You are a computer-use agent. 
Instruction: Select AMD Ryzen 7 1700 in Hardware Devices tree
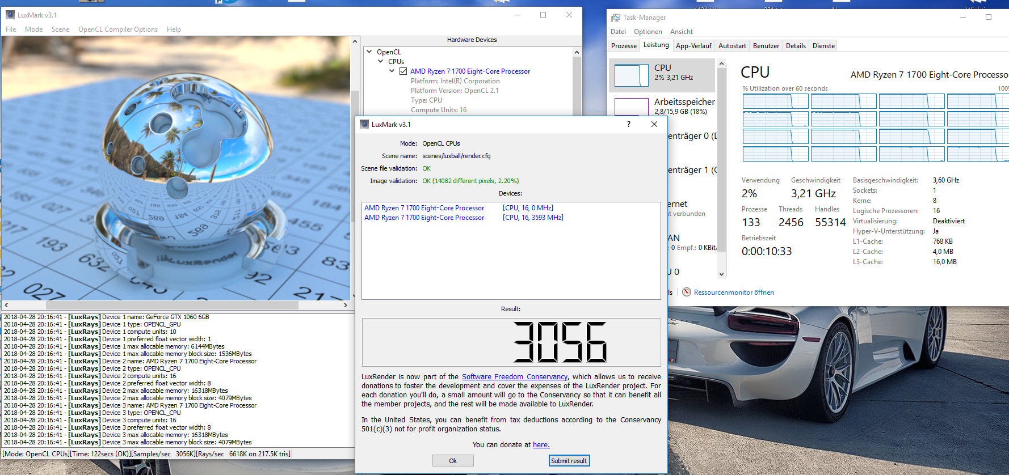pos(470,71)
